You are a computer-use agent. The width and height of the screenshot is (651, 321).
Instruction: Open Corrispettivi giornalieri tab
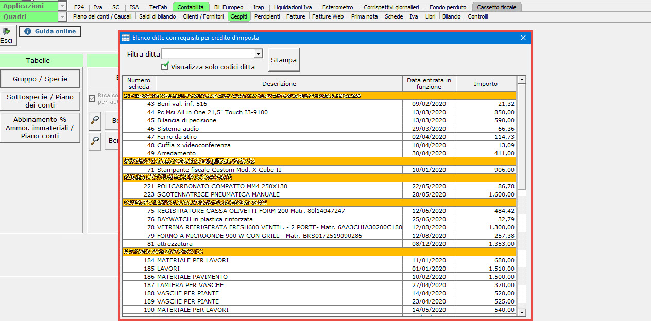[391, 7]
